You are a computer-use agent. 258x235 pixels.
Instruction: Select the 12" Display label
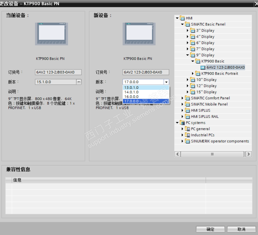coord(206,86)
